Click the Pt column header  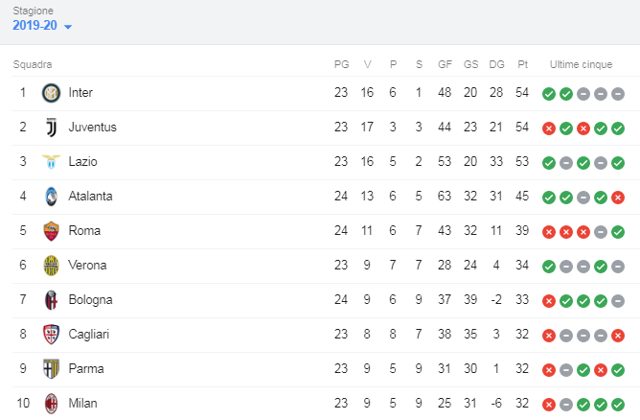pyautogui.click(x=522, y=64)
